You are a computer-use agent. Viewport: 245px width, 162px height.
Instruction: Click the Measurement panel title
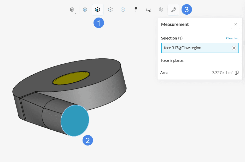[x=175, y=24]
